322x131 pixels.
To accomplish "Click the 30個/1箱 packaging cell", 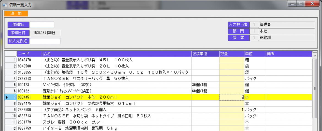I will coord(205,84).
